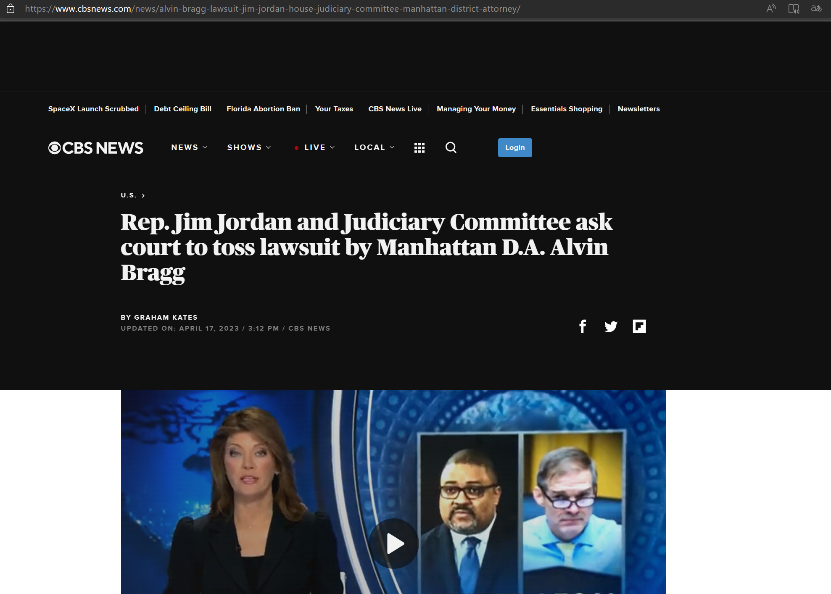Open Debt Ceiling Bill link
The width and height of the screenshot is (831, 594).
click(x=182, y=109)
